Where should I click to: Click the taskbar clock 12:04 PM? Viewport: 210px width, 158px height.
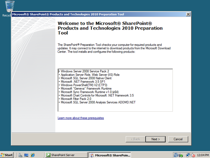[203, 155]
